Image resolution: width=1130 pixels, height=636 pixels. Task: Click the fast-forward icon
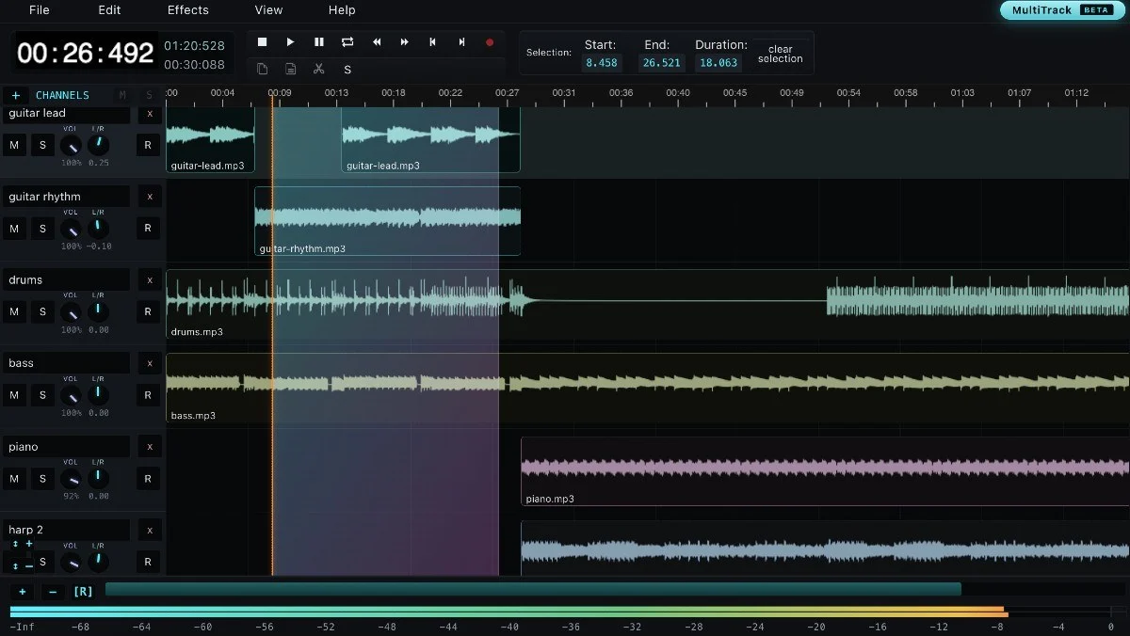(x=405, y=42)
